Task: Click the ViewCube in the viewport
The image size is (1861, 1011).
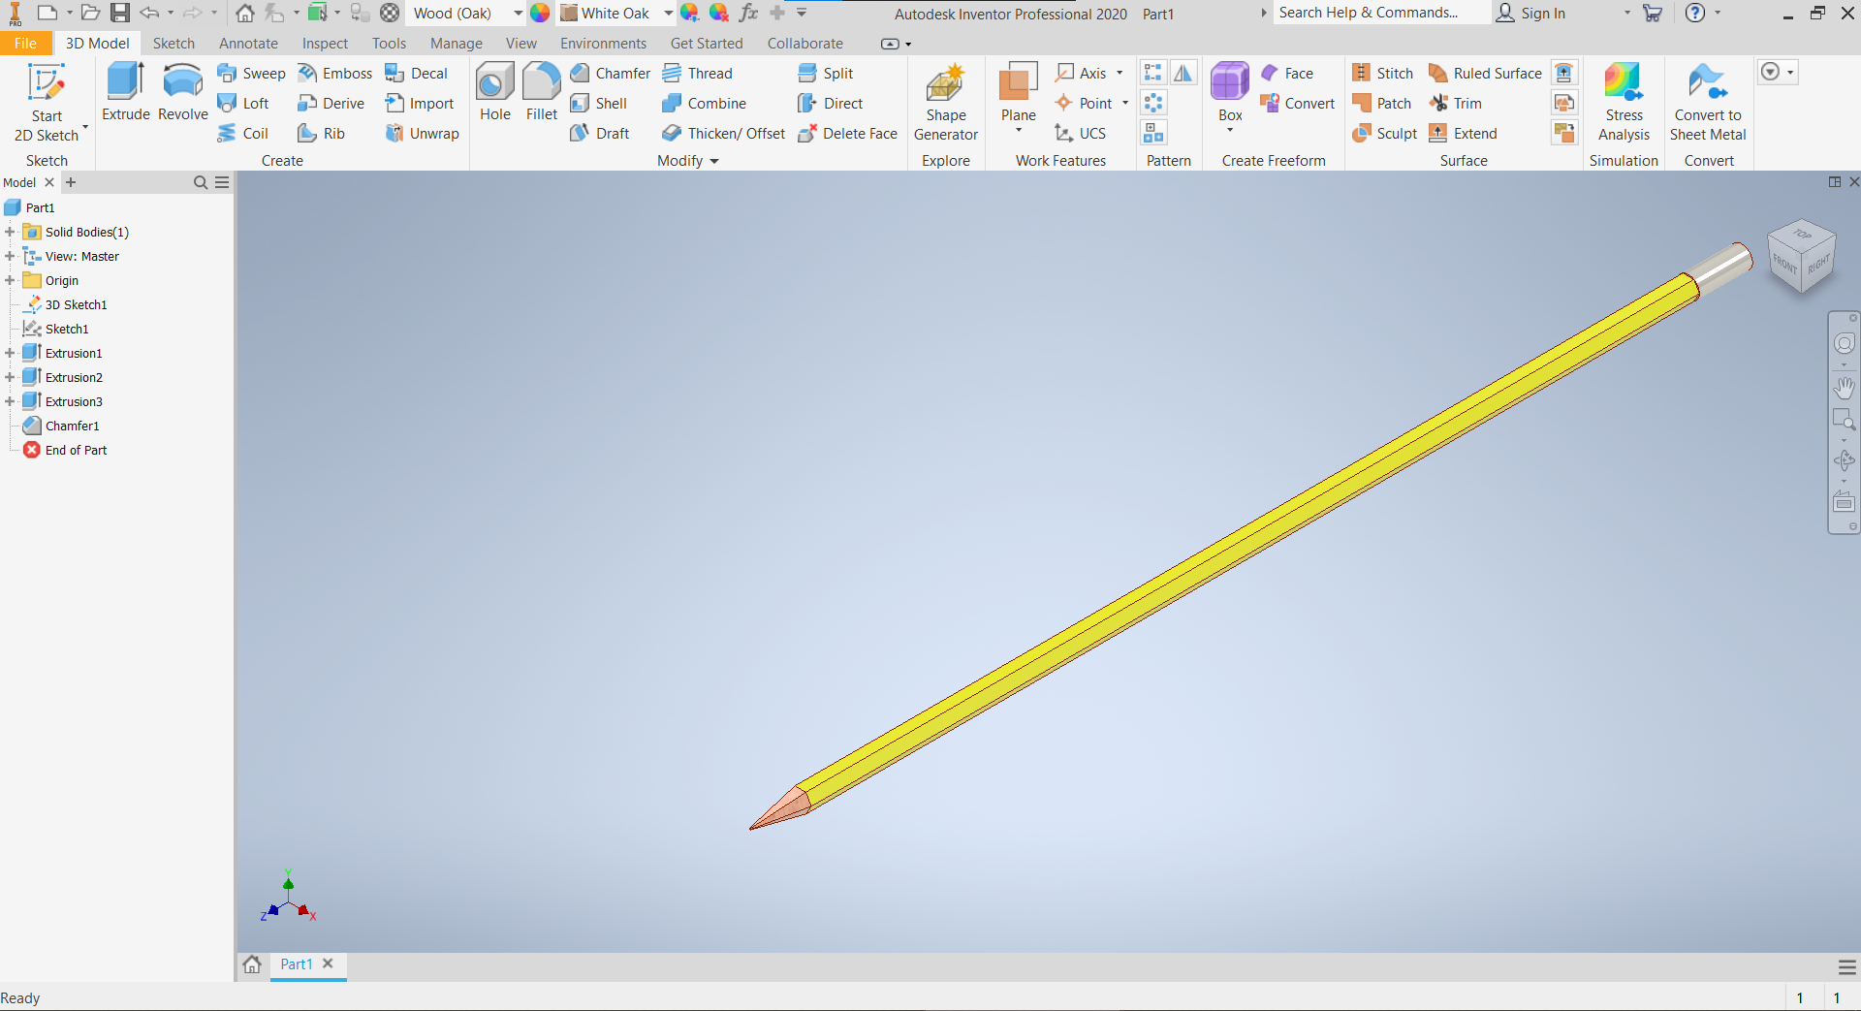Action: (x=1801, y=257)
